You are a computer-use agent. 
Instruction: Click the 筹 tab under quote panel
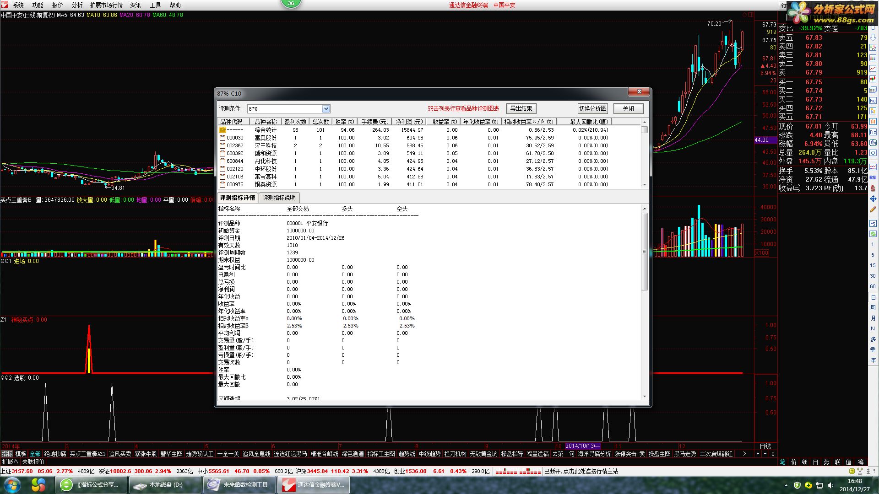[x=861, y=462]
